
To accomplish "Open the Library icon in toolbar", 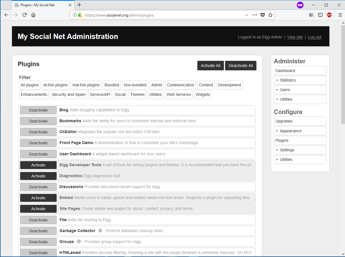I will coord(311,15).
